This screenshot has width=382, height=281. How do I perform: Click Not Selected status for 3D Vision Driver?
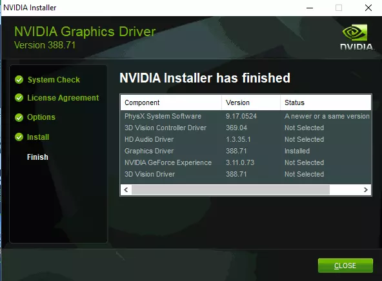(x=305, y=174)
